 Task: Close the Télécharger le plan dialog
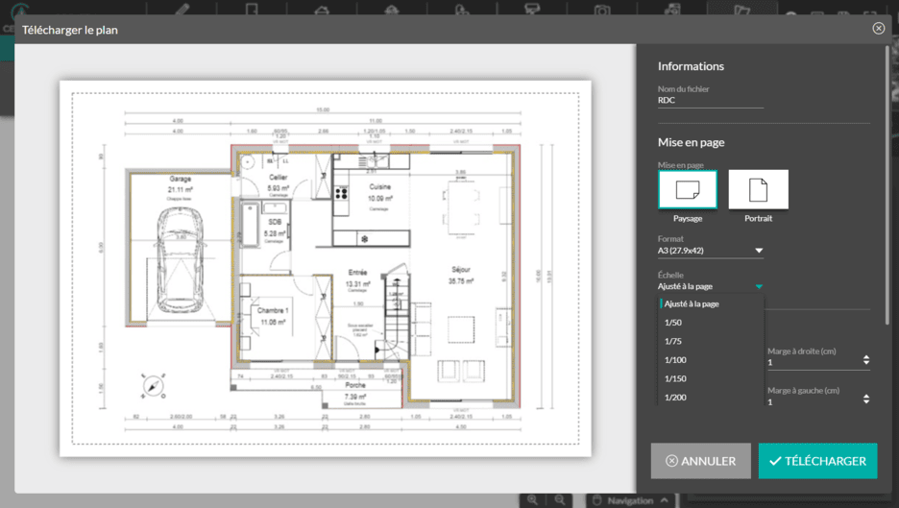click(x=878, y=29)
